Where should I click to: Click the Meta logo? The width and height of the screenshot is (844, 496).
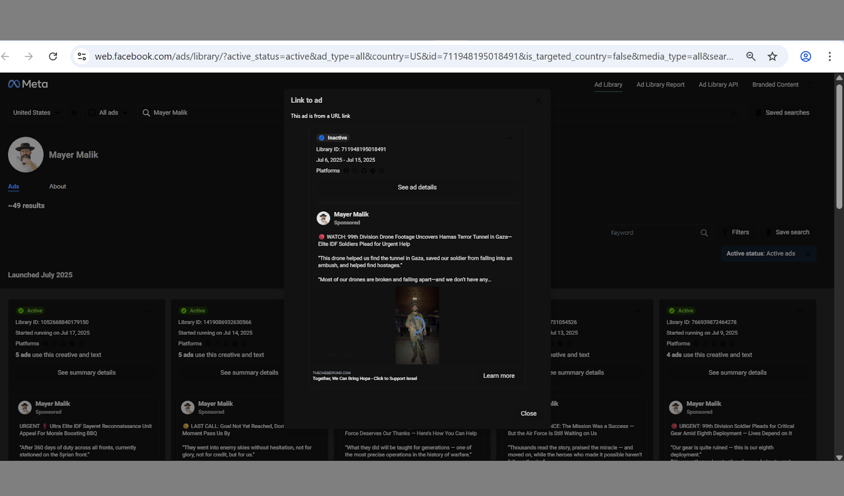[x=28, y=84]
